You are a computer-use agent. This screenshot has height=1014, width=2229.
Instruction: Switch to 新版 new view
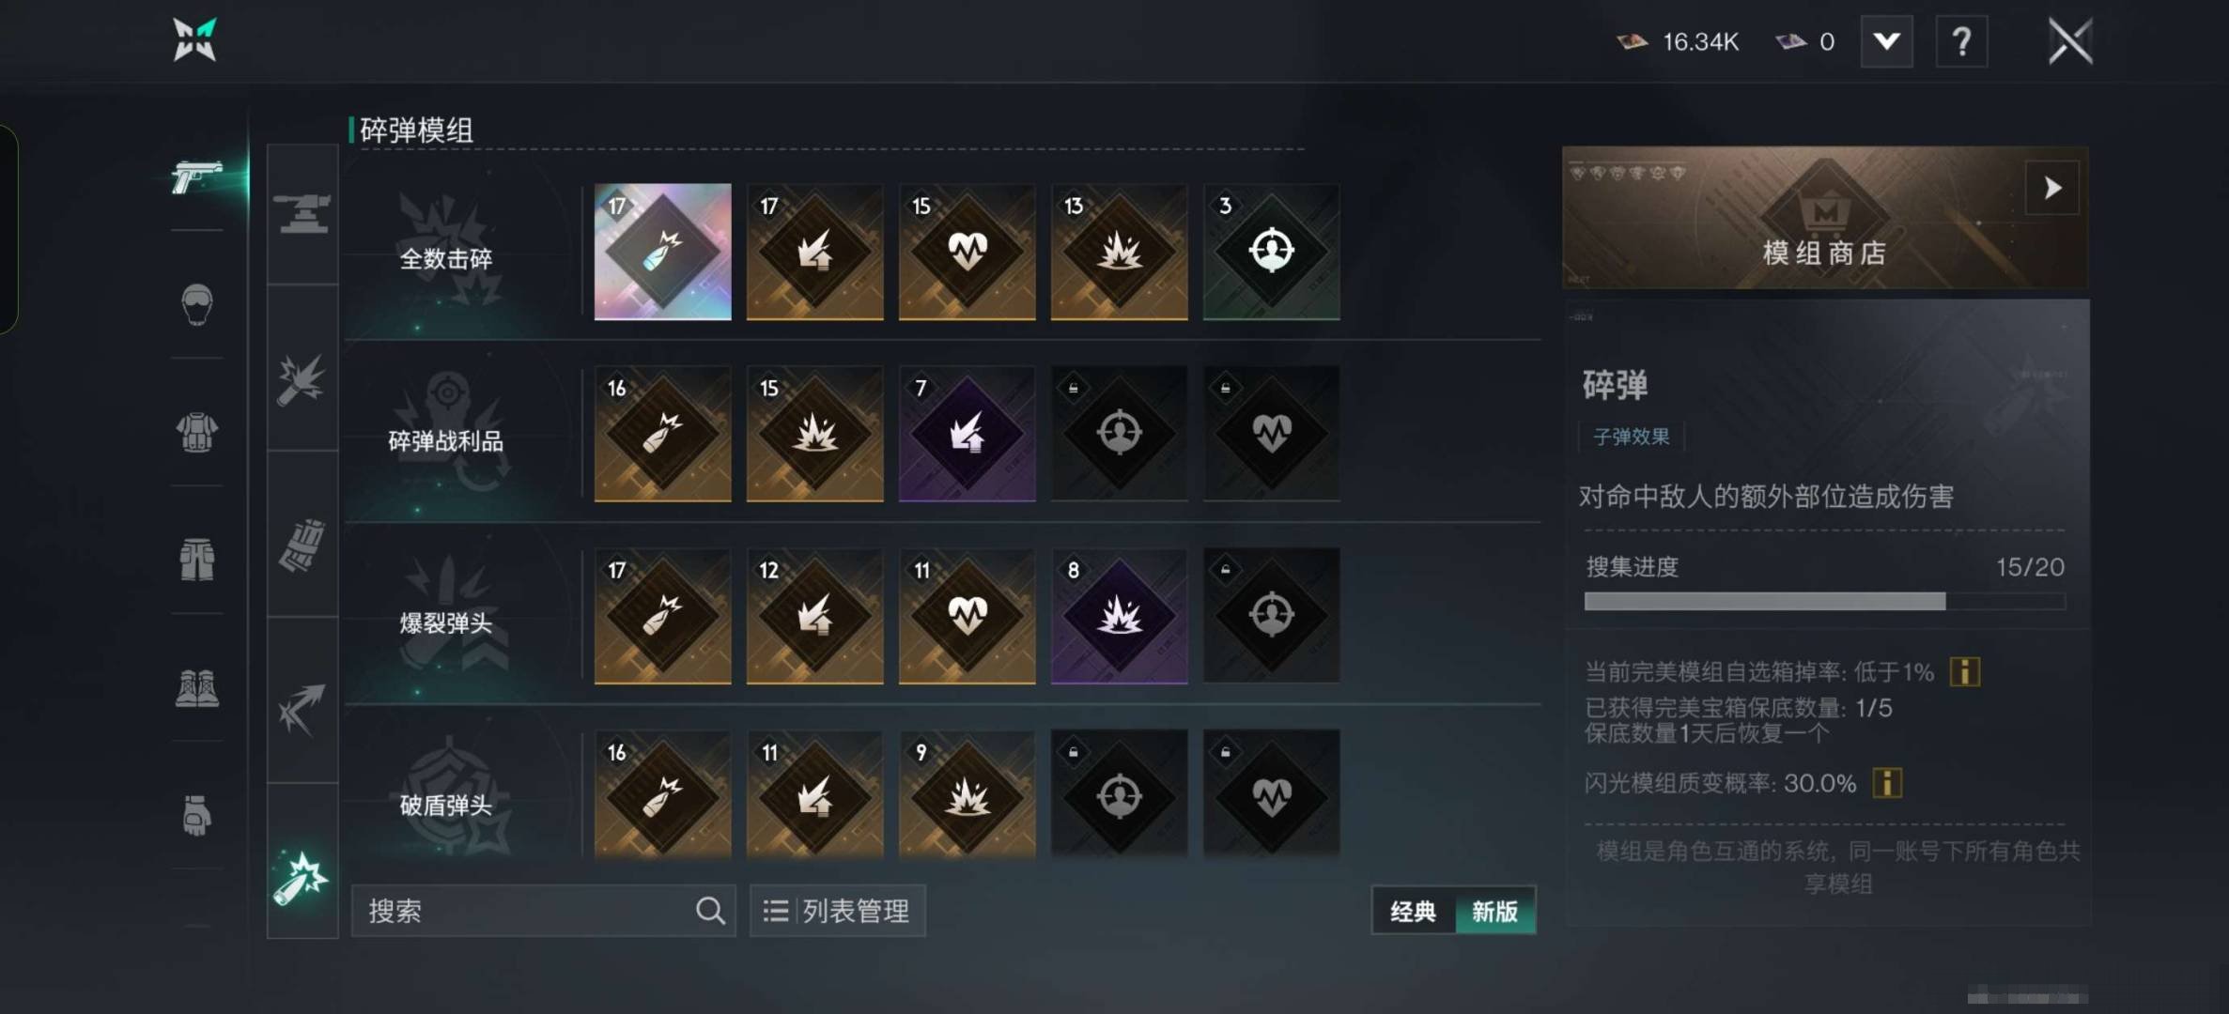[1494, 911]
